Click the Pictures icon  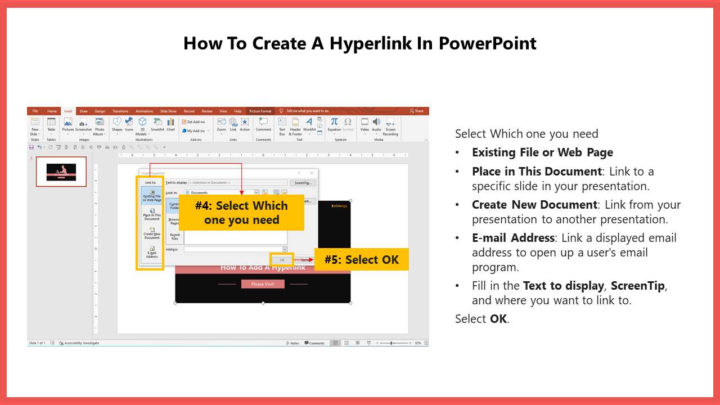(68, 123)
